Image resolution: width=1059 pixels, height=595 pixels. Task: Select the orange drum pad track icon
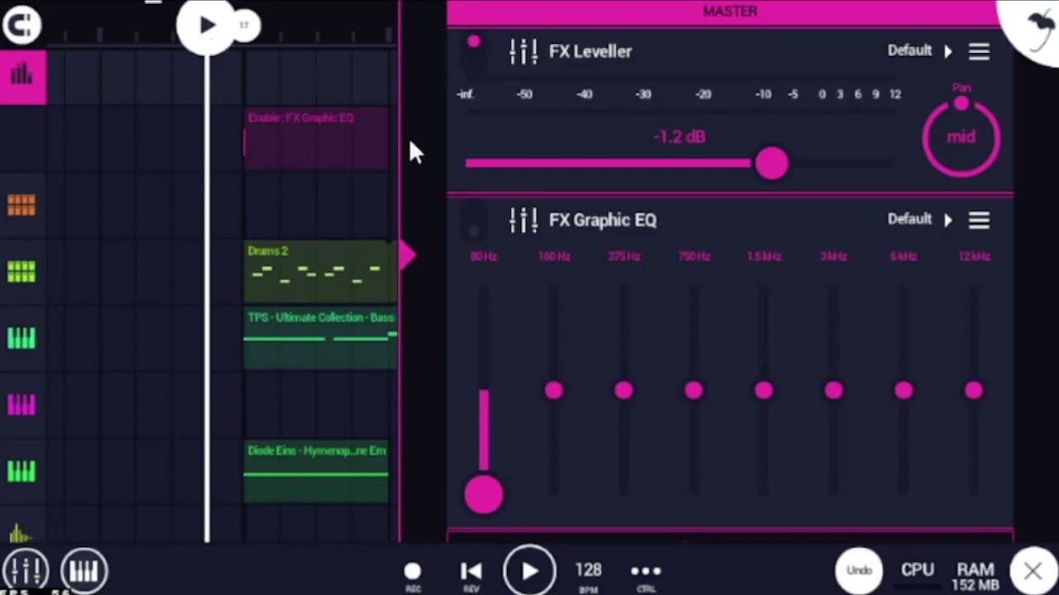(22, 204)
